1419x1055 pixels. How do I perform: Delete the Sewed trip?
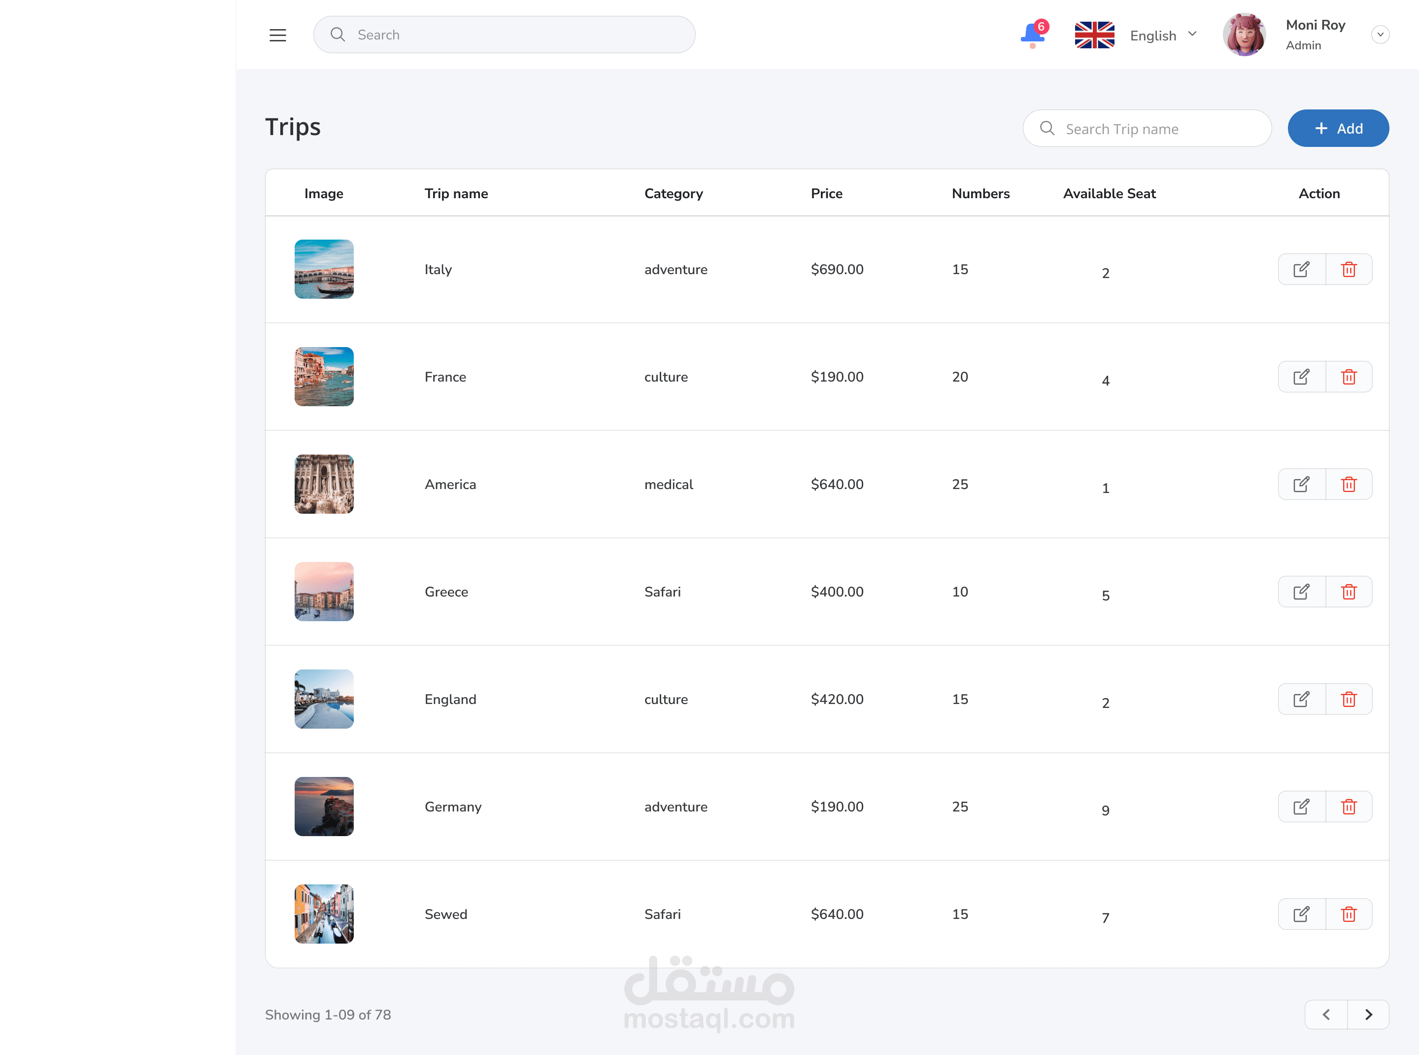click(1348, 914)
